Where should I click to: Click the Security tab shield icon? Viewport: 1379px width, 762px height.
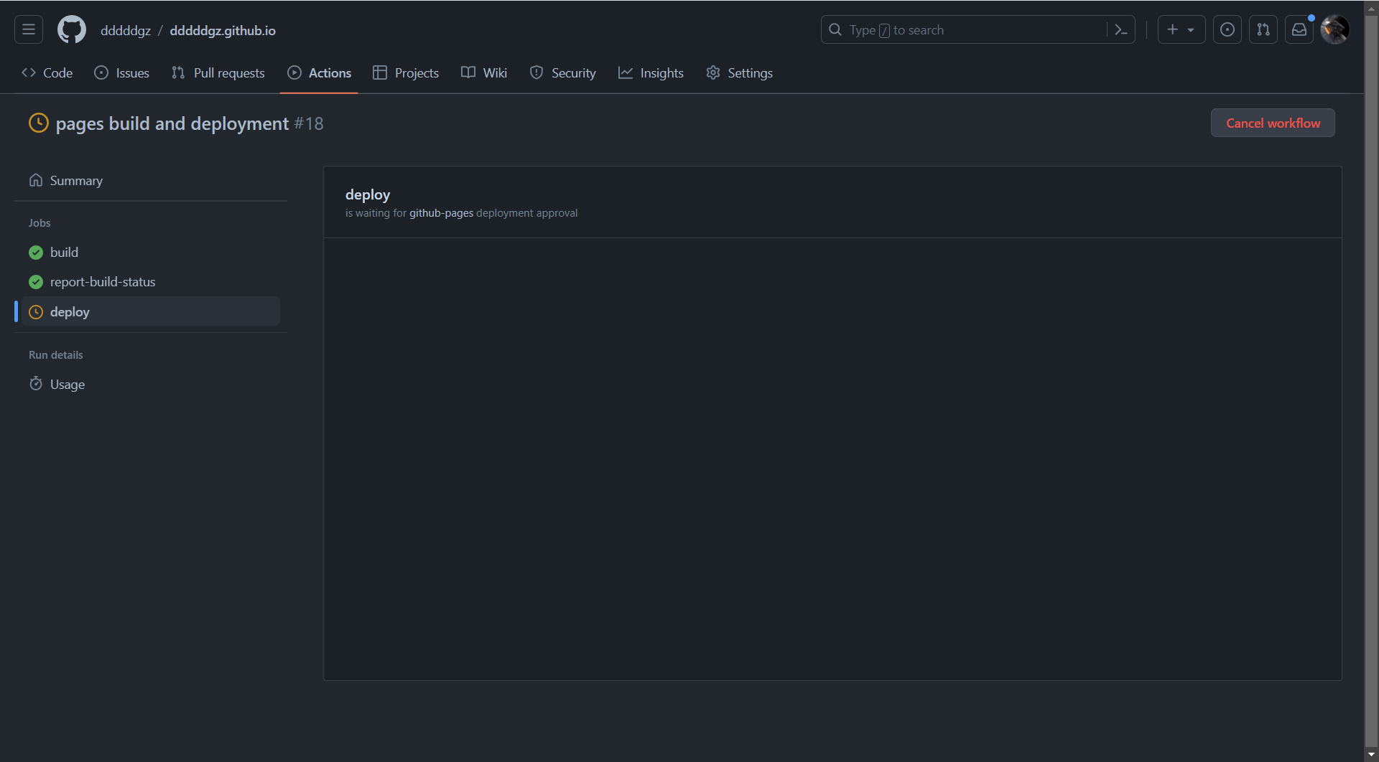(537, 72)
